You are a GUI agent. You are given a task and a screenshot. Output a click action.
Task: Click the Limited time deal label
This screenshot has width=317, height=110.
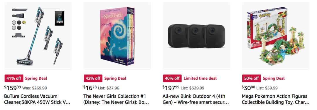[x=200, y=79]
